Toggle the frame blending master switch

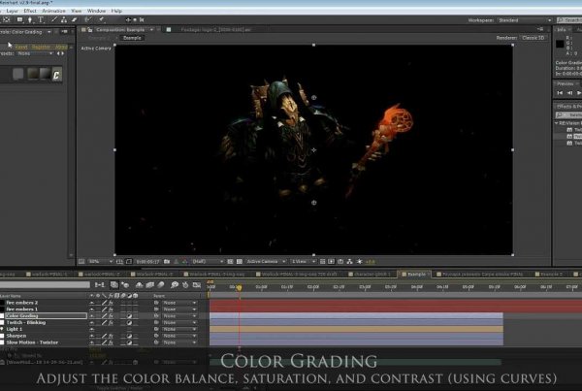[x=150, y=285]
